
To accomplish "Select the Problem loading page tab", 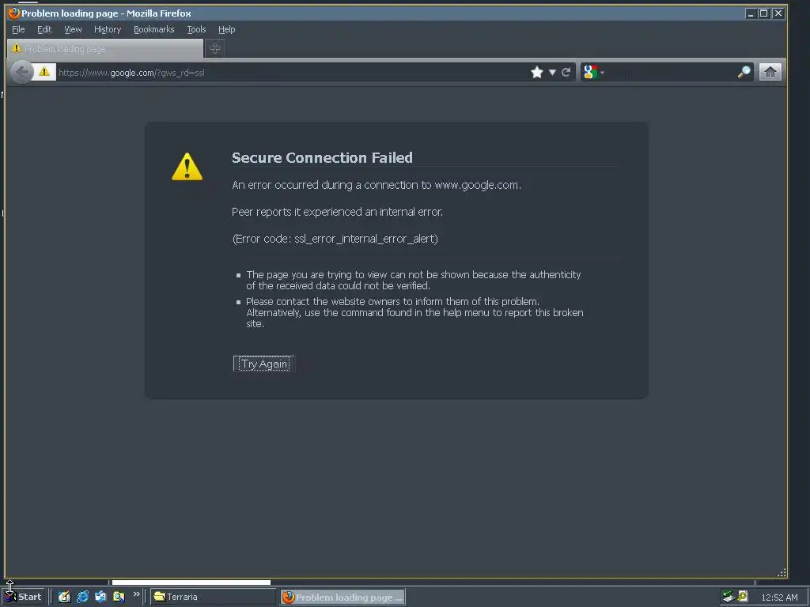I will [x=105, y=48].
